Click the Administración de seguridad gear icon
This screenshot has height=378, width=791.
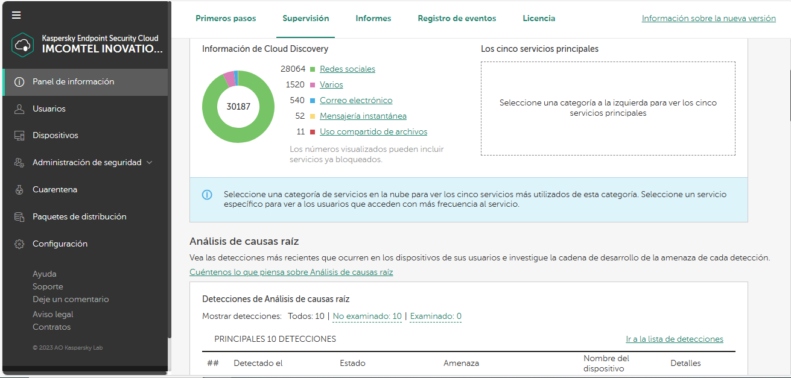(19, 163)
